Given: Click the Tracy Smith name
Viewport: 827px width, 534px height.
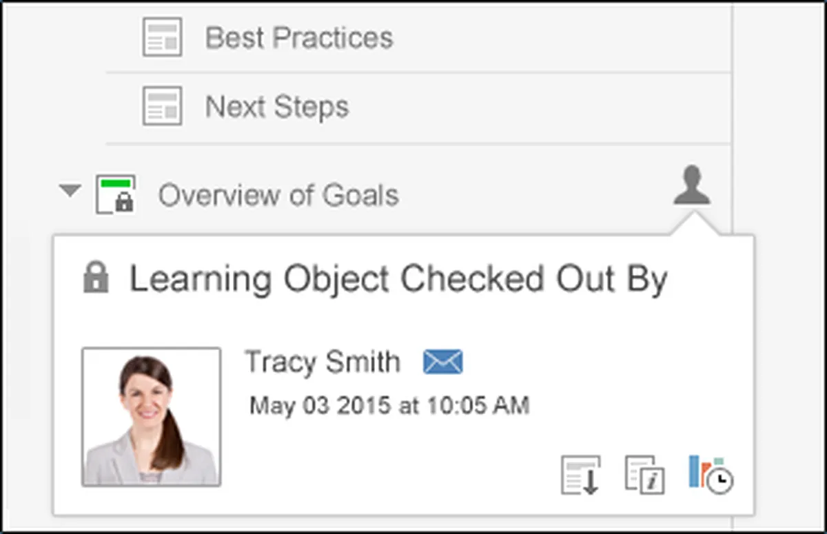Looking at the screenshot, I should pyautogui.click(x=322, y=362).
